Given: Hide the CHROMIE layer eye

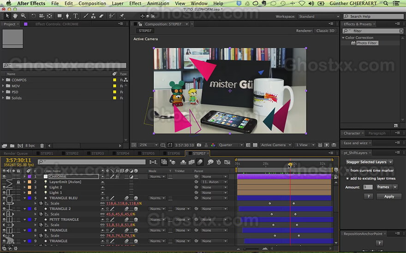Looking at the screenshot, I should [x=4, y=177].
